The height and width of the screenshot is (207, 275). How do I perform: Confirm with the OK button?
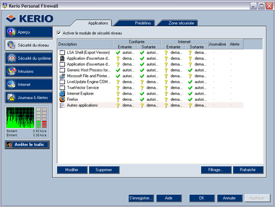click(201, 198)
